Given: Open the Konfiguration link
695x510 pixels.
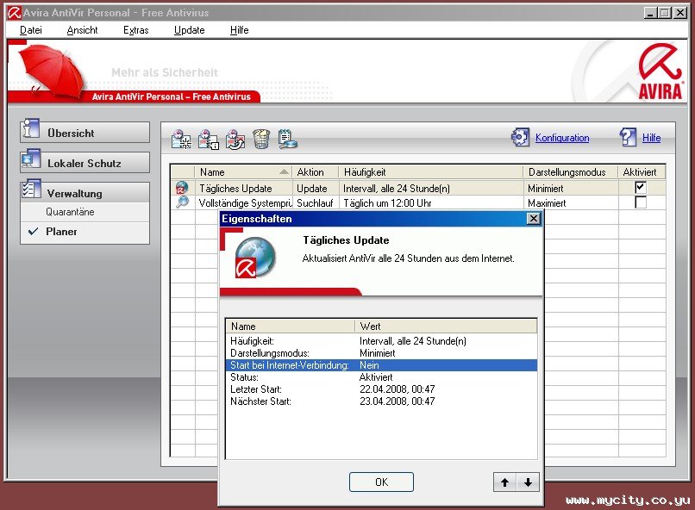Looking at the screenshot, I should (562, 138).
